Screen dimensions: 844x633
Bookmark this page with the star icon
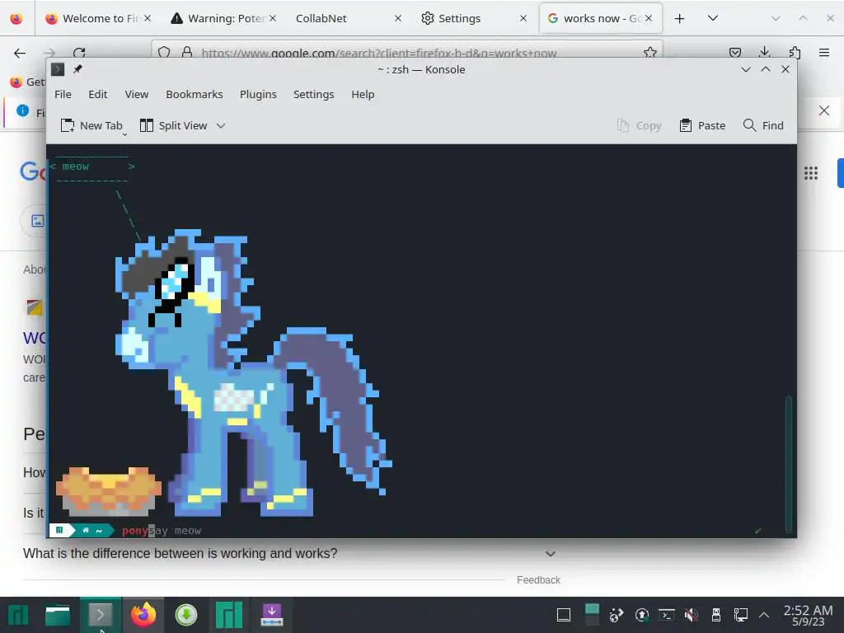tap(650, 52)
